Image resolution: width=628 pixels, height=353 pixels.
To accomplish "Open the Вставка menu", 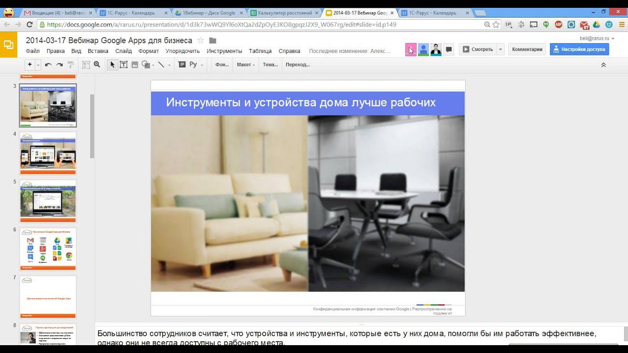I will (98, 51).
